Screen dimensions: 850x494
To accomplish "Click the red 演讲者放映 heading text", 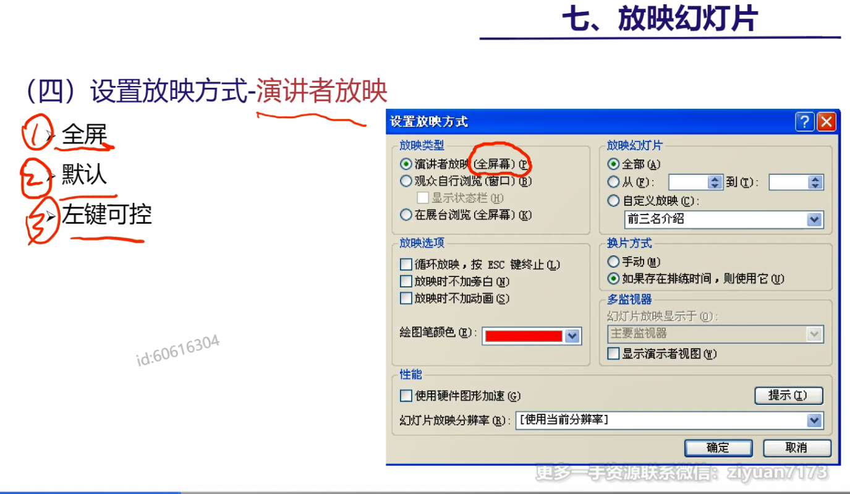I will (322, 92).
